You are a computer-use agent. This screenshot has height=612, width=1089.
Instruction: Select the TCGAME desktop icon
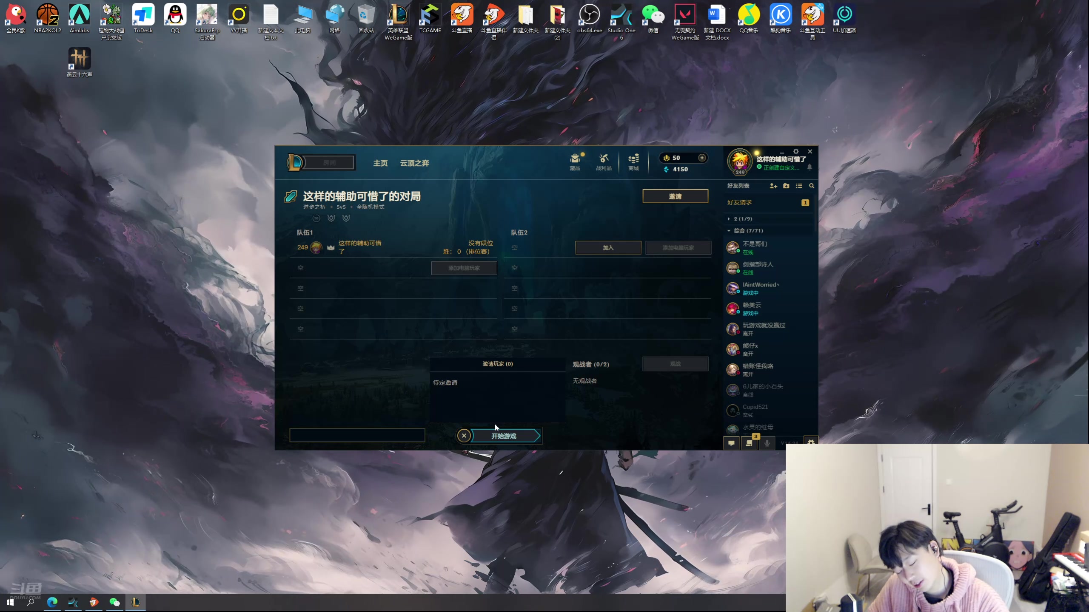[x=430, y=19]
